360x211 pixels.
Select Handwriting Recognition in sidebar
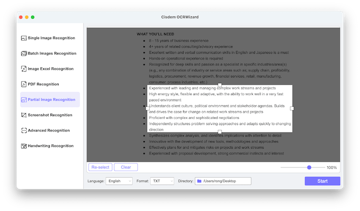pos(50,146)
